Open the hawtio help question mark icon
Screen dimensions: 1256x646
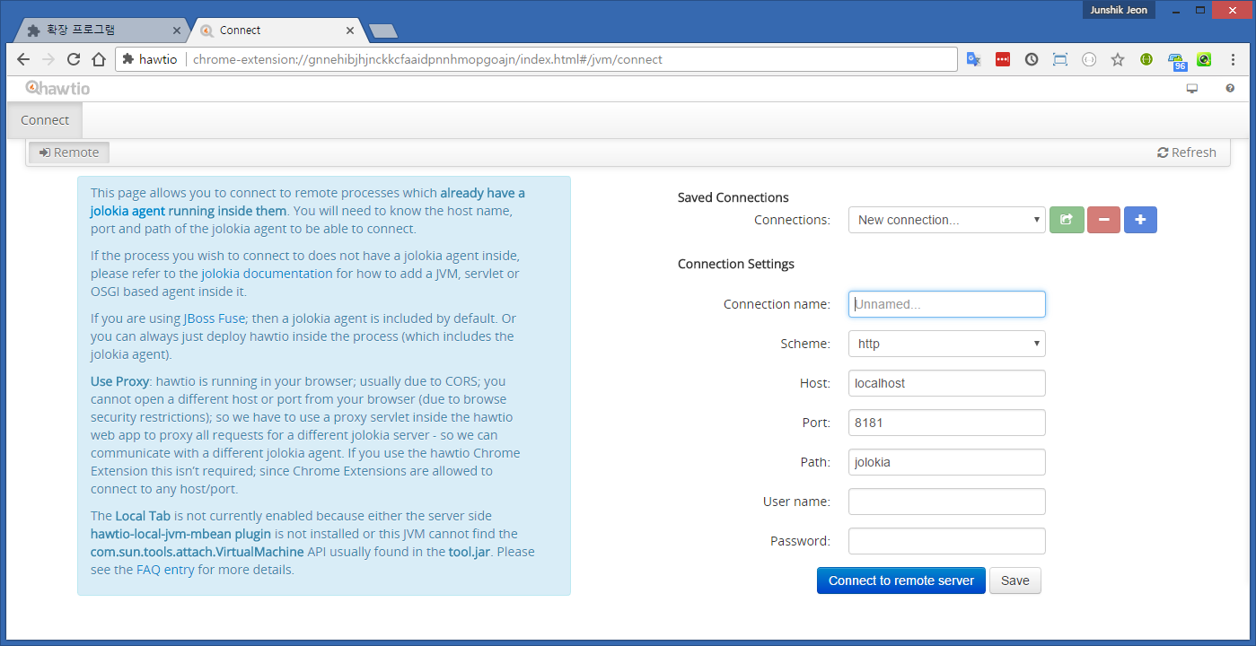point(1230,88)
